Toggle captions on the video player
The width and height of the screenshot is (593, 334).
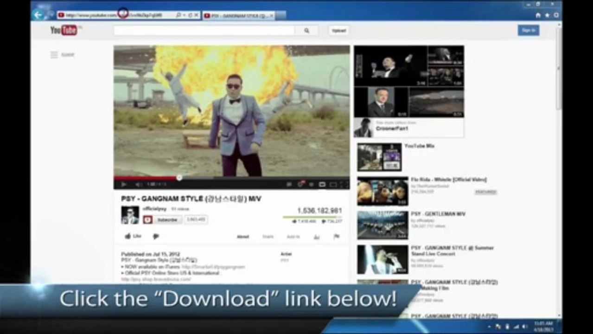[x=289, y=184]
